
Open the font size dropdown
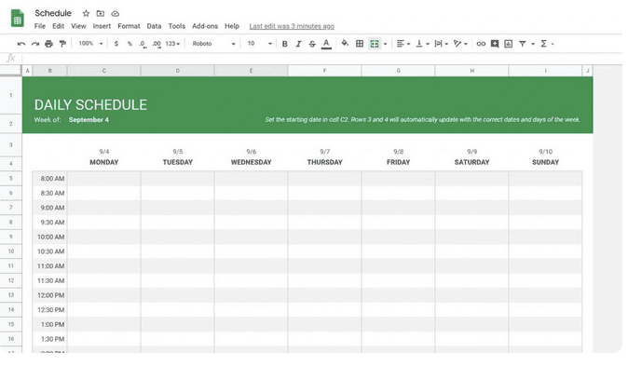[260, 44]
